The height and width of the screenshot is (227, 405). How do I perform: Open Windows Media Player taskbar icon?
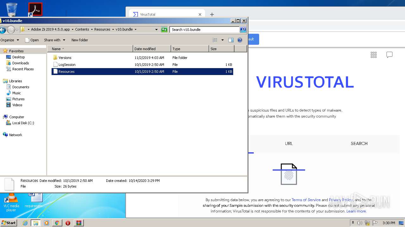coord(47,223)
